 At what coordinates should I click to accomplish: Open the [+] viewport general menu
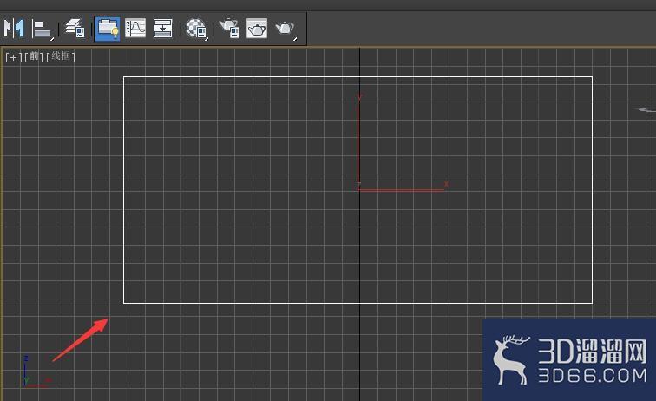13,57
